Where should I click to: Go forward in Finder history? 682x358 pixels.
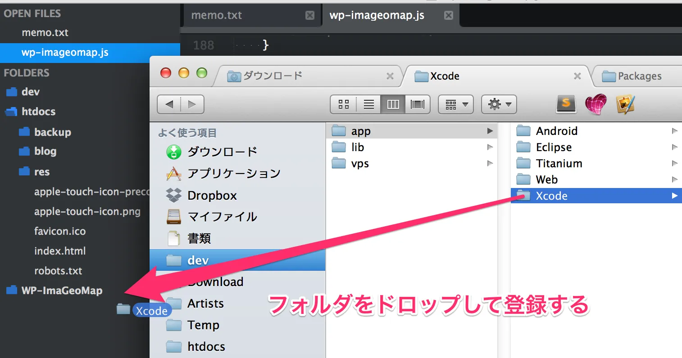point(192,104)
